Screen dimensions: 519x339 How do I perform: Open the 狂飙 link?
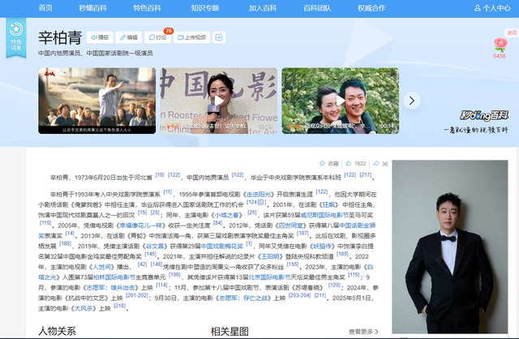(330, 204)
